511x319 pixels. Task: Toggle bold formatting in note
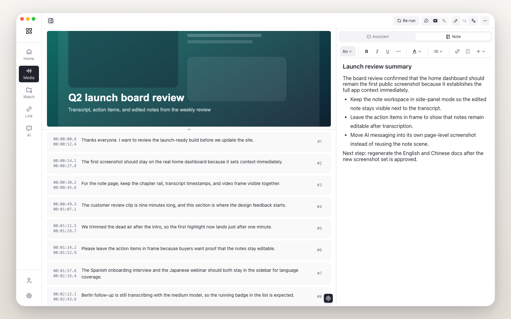pyautogui.click(x=367, y=51)
